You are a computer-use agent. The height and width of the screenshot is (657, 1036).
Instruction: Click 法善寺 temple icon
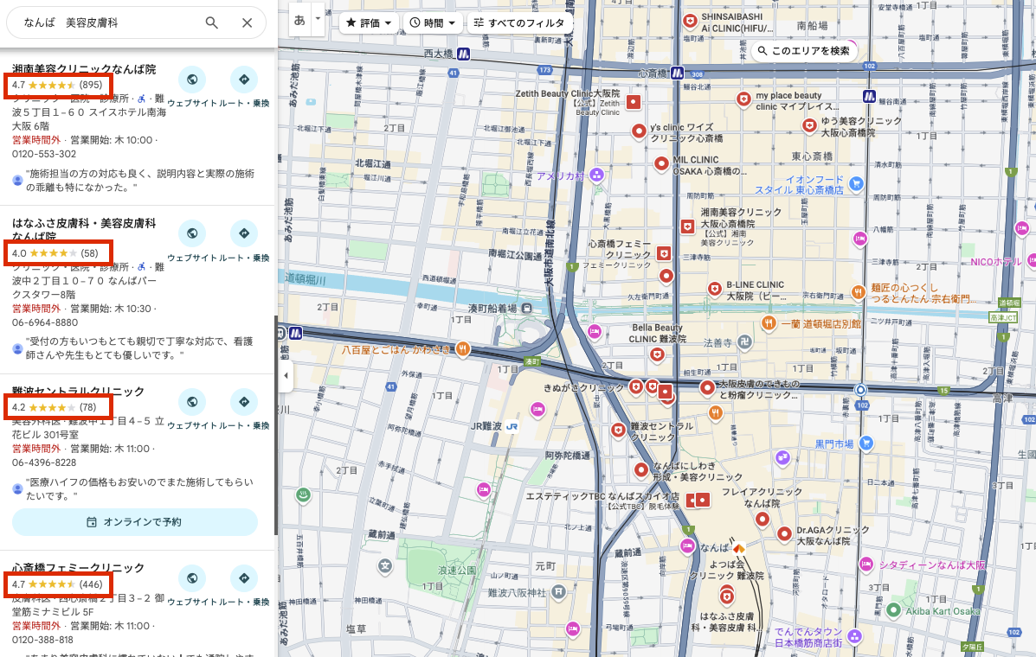[744, 341]
